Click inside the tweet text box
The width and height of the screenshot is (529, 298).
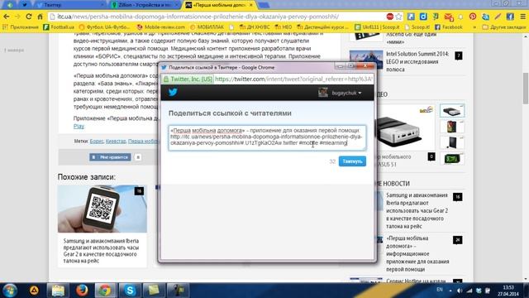coord(267,137)
